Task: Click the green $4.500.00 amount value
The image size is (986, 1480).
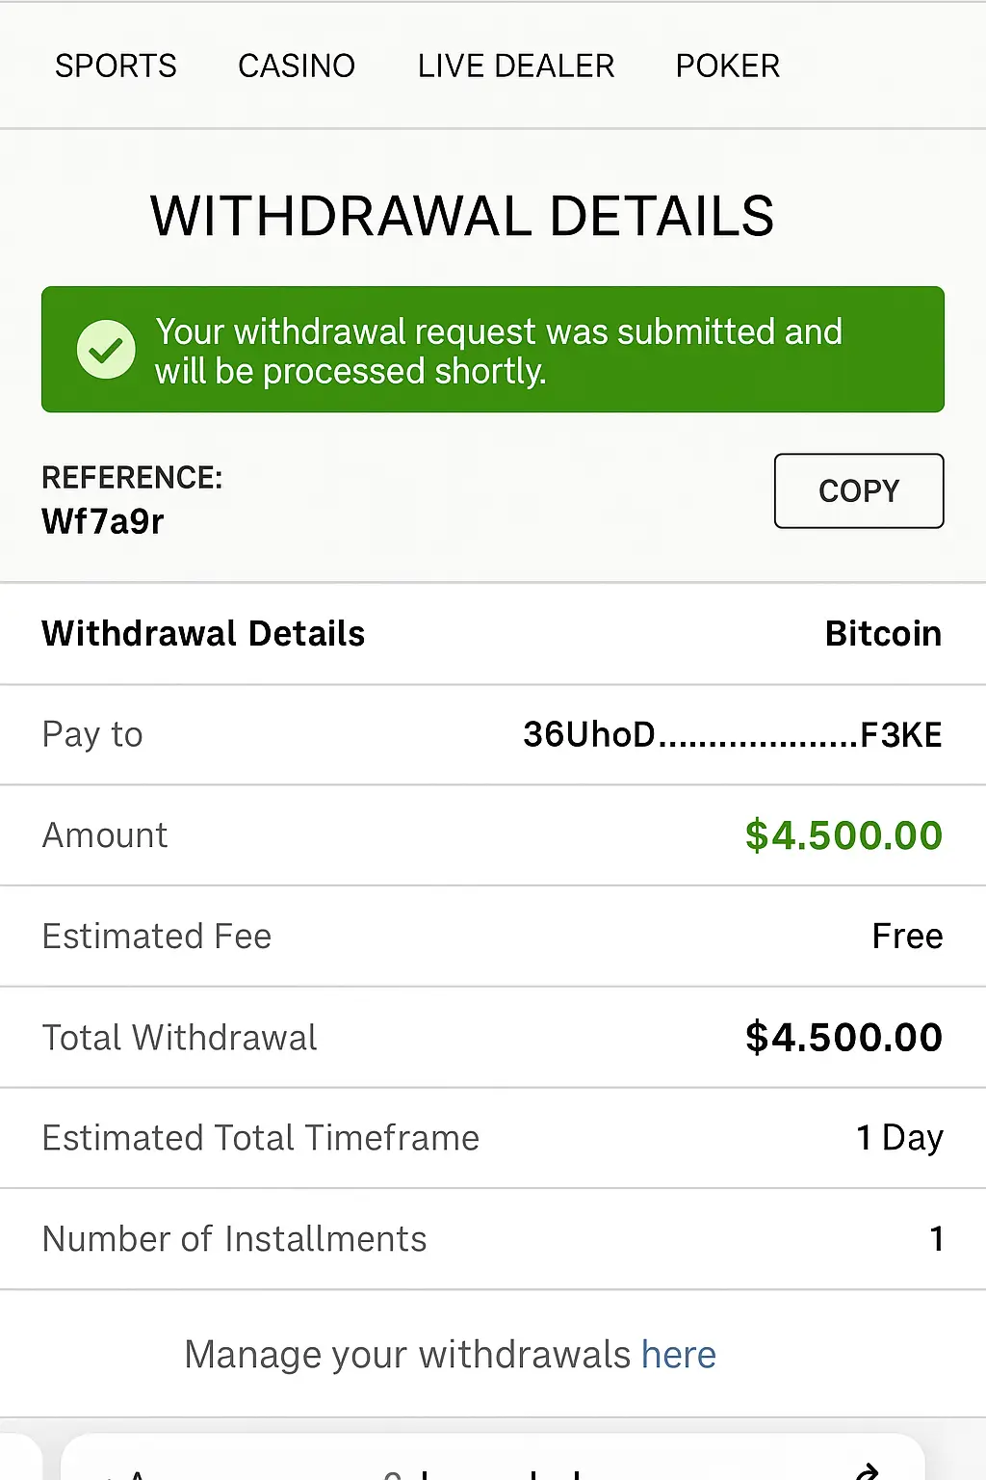Action: coord(843,835)
